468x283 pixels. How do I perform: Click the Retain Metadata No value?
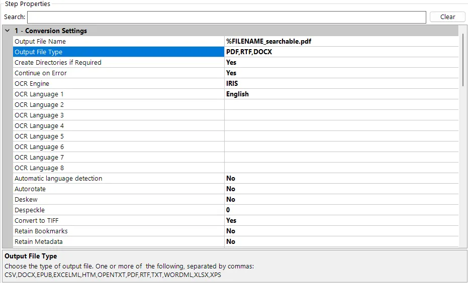pos(341,242)
